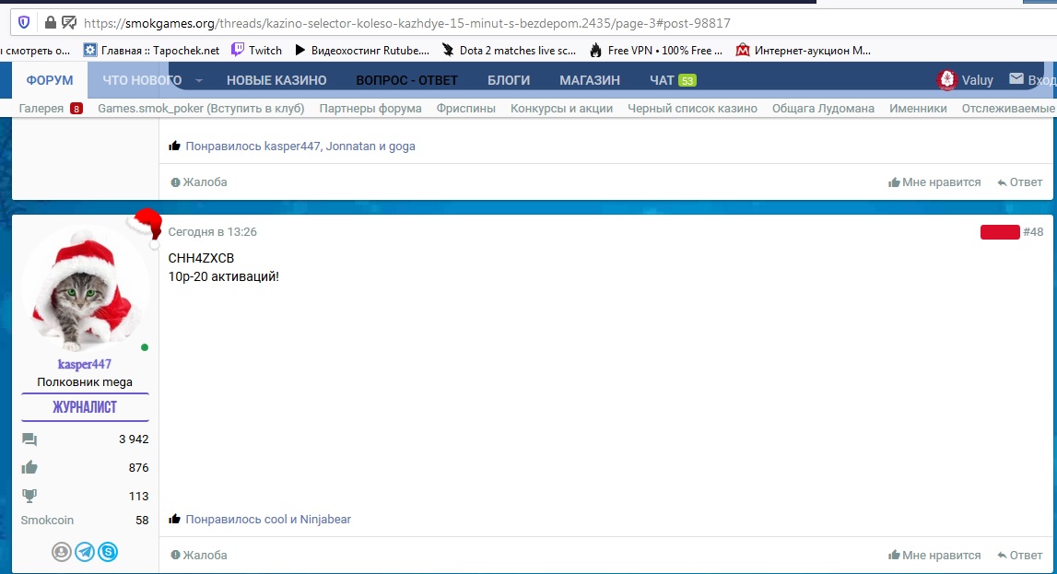This screenshot has height=574, width=1057.
Task: Click Ответ on post #48
Action: tap(1020, 556)
